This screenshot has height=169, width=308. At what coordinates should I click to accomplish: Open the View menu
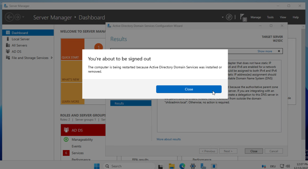click(283, 17)
